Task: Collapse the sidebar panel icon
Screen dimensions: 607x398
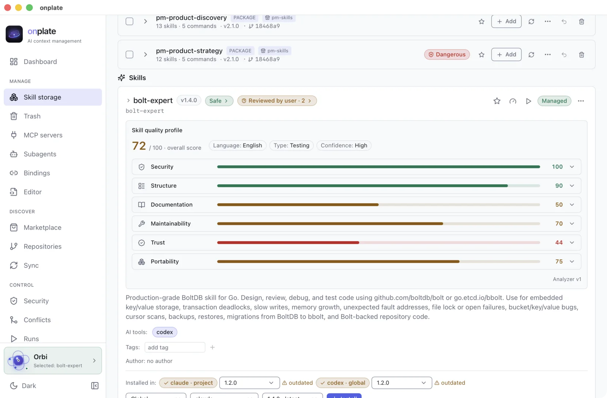Action: click(x=95, y=386)
